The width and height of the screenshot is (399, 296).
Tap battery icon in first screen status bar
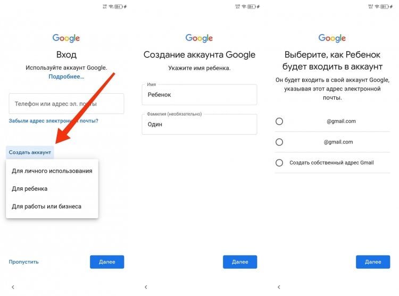pyautogui.click(x=119, y=6)
